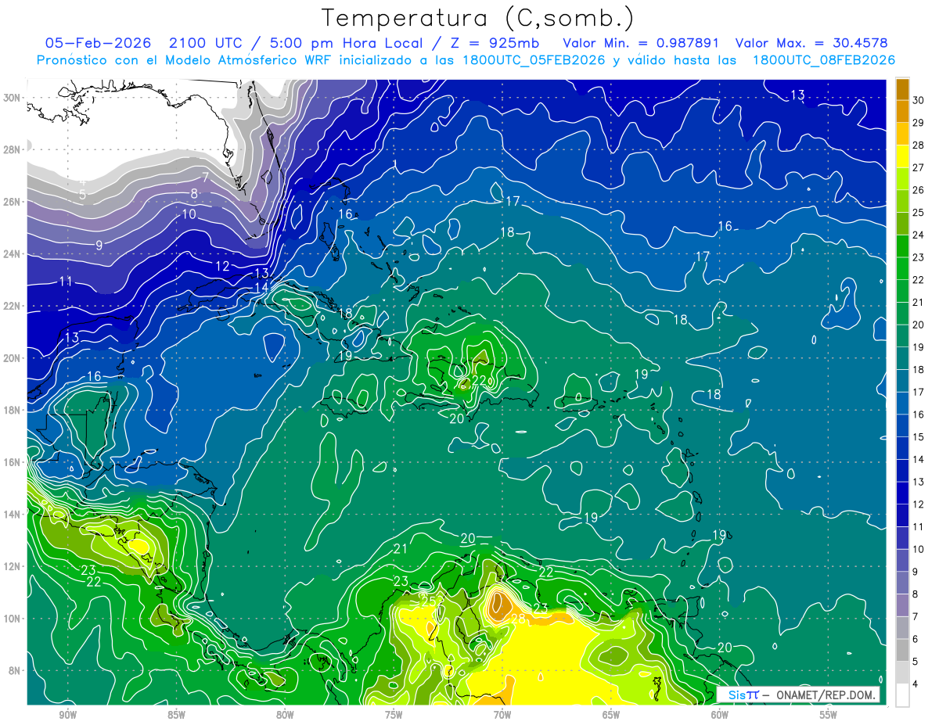
Task: Click the 16N latitude axis label
Action: click(12, 462)
